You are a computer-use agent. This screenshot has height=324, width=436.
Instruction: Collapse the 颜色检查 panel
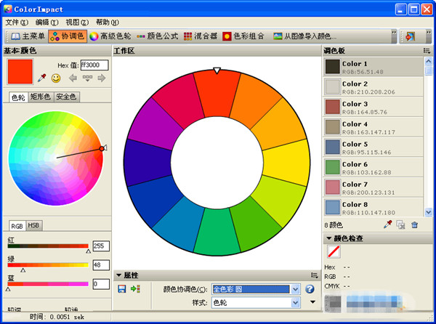[x=328, y=238]
